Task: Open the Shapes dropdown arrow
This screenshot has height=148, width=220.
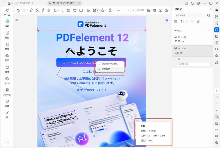Action: 84,10
